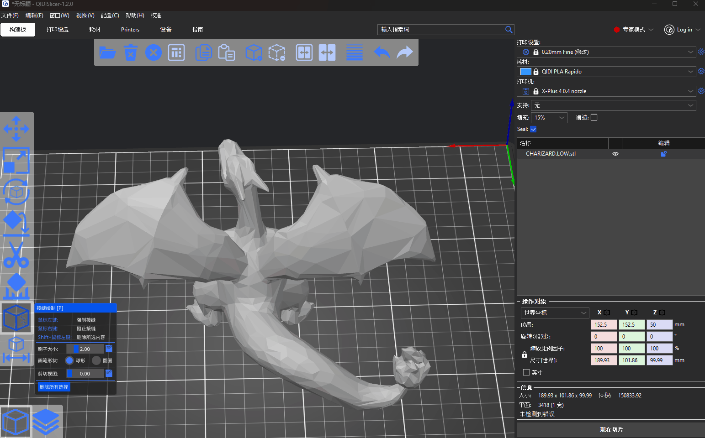The image size is (705, 438).
Task: Open print settings gear next to 0.20mm Fine
Action: tap(701, 52)
